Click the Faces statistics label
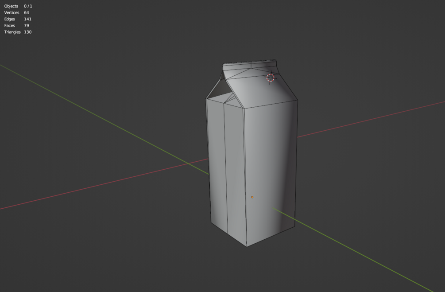Screen dimensions: 445x292 pyautogui.click(x=9, y=26)
